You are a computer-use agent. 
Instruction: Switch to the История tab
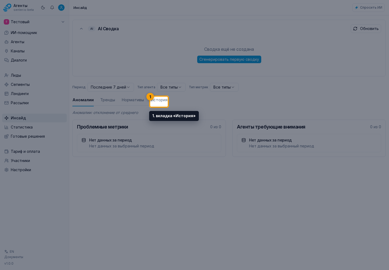159,100
